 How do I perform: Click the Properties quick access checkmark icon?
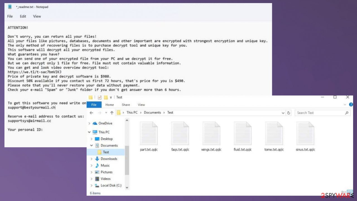click(x=100, y=97)
